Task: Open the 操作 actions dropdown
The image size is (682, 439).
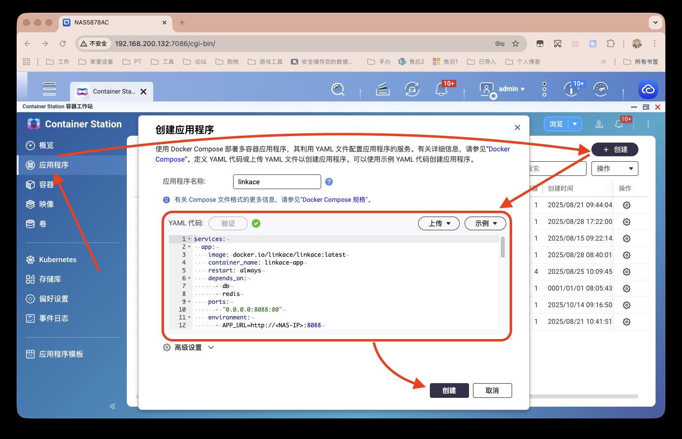Action: point(614,169)
